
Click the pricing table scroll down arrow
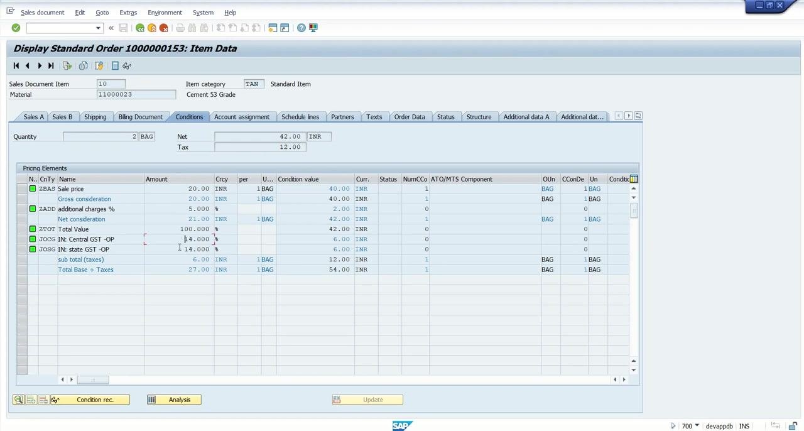[x=633, y=370]
